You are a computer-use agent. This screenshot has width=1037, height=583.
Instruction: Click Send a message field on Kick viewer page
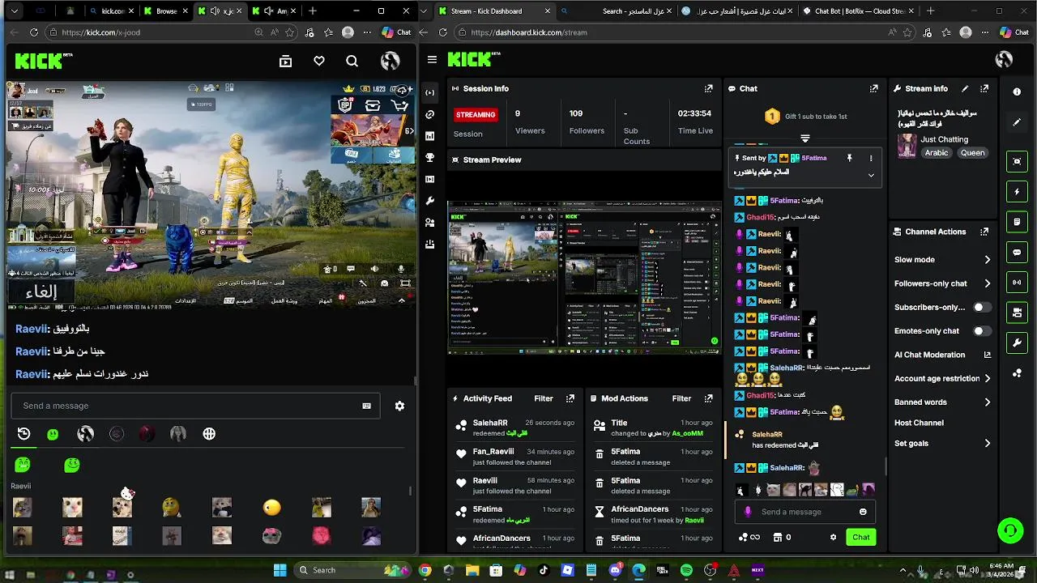(195, 406)
